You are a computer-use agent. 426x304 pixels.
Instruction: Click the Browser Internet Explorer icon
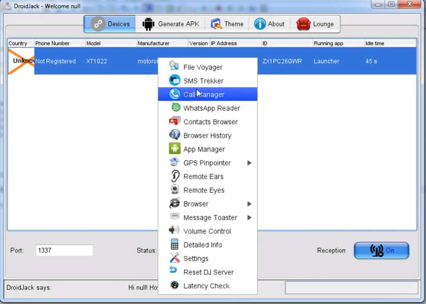pyautogui.click(x=174, y=203)
